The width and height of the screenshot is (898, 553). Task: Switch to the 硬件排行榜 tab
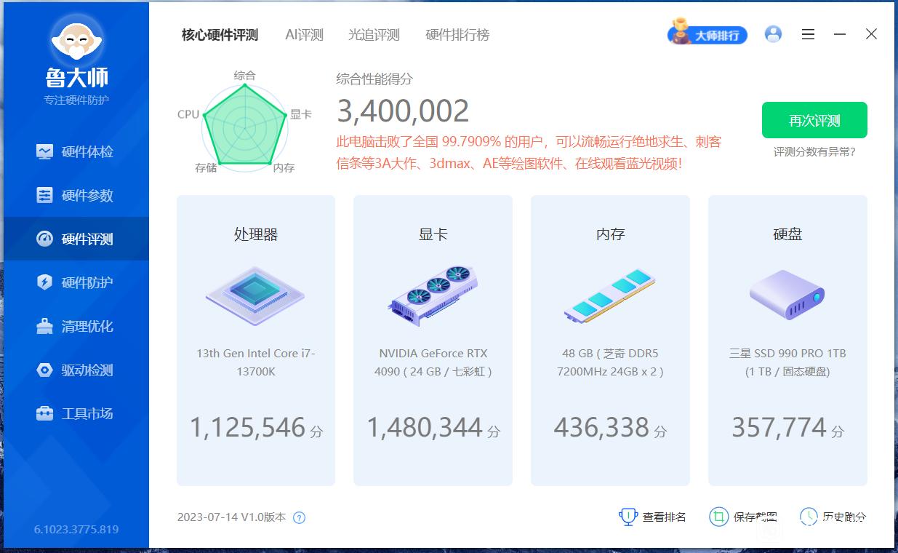[x=457, y=35]
